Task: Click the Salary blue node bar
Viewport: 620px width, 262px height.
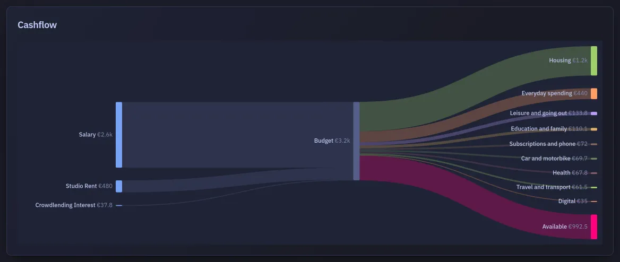Action: 118,135
